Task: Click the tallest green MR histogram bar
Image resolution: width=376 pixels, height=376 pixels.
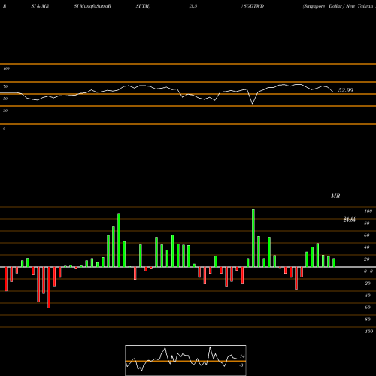Action: click(253, 238)
